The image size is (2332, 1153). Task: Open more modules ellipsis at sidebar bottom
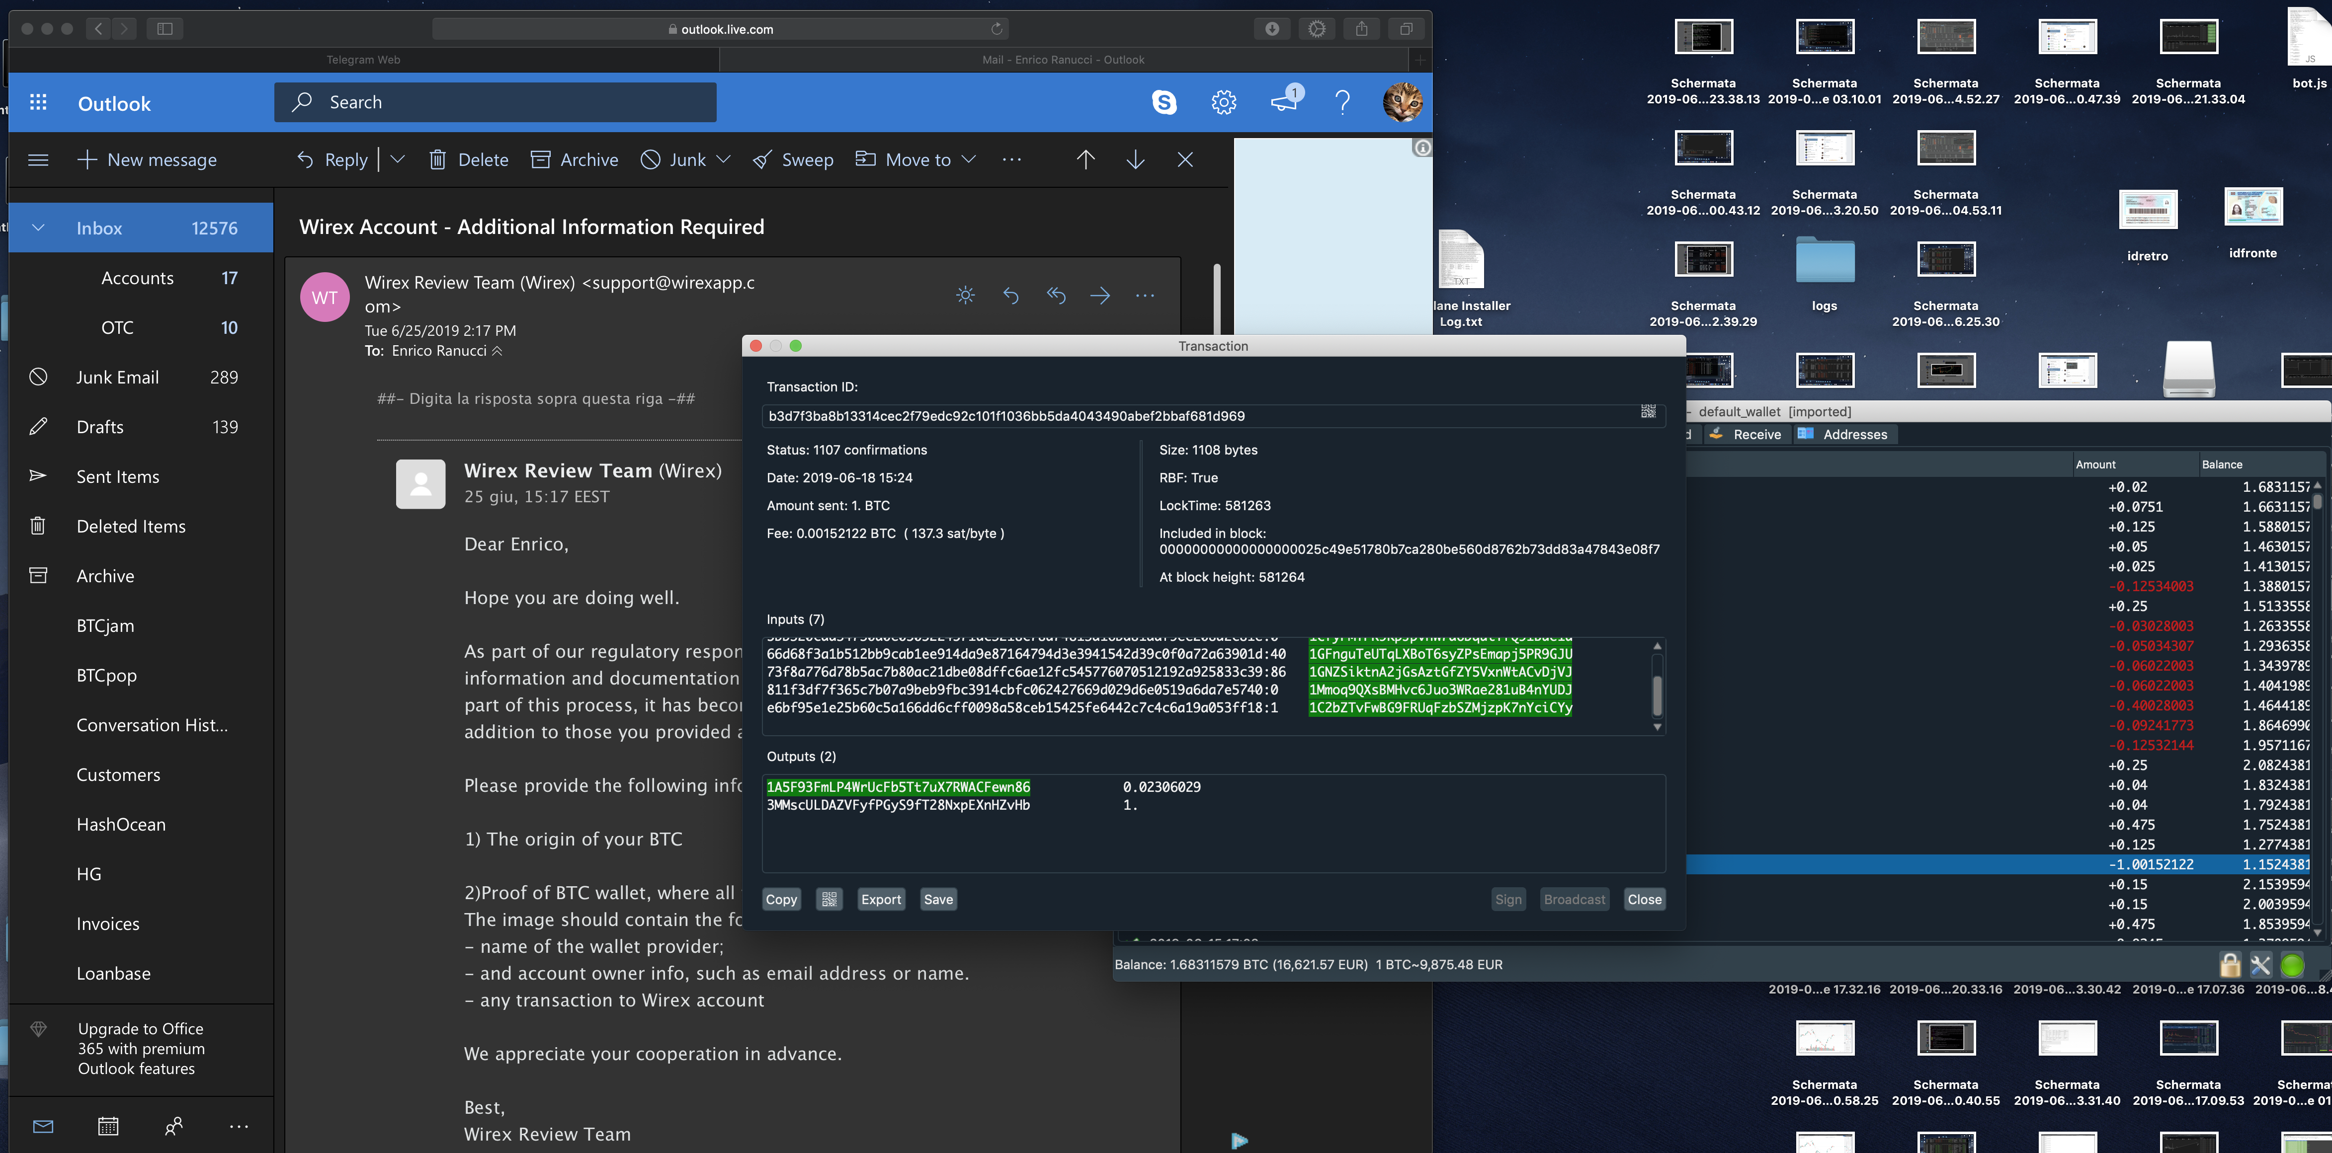(x=239, y=1126)
